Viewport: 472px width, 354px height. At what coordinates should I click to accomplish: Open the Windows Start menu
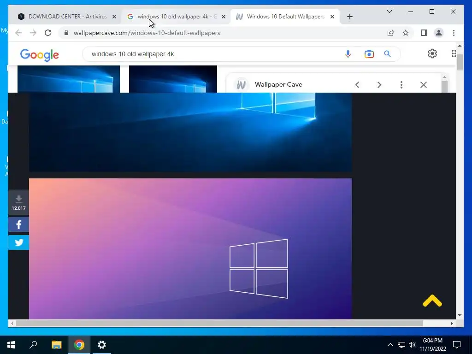(x=11, y=345)
